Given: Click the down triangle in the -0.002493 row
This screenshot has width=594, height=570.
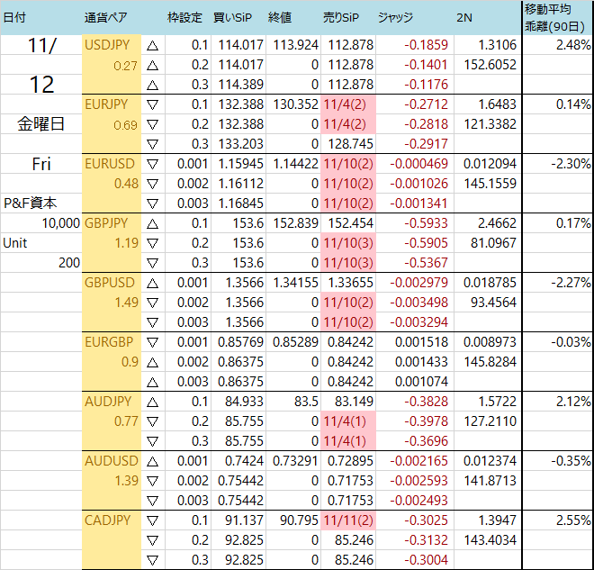Looking at the screenshot, I should click(152, 501).
